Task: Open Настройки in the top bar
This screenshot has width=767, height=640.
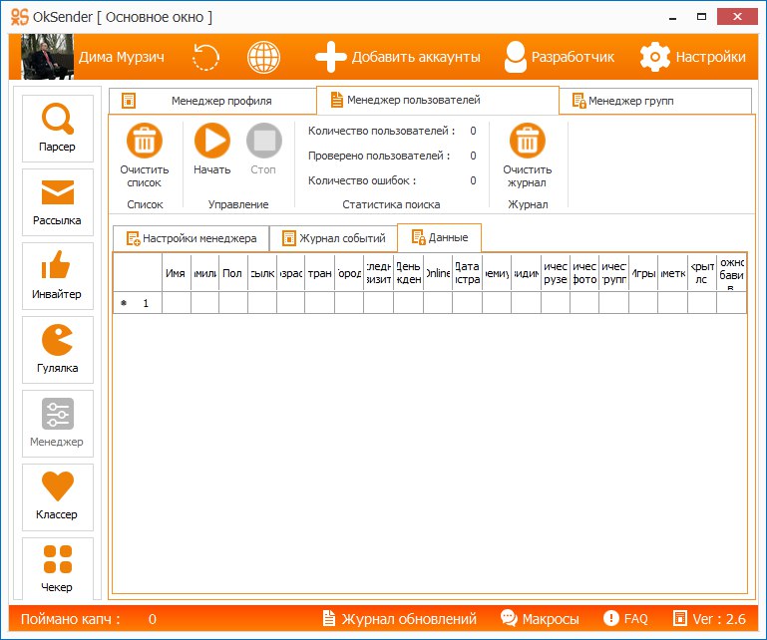Action: click(692, 57)
